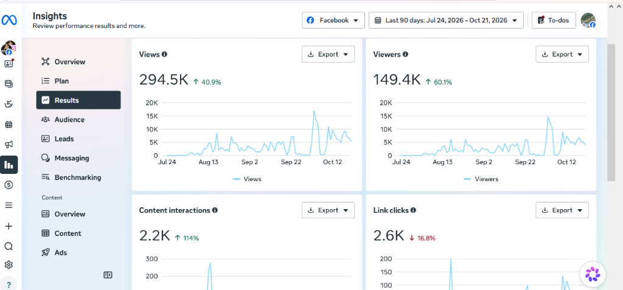Click the 16.8% link clicks decrease indicator
The width and height of the screenshot is (623, 290).
(422, 238)
